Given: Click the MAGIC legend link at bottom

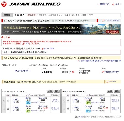Looking at the screenshot, I should (81, 117).
